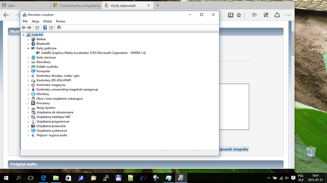Click the Edge page vertical scrollbar
This screenshot has width=327, height=183.
[x=293, y=43]
